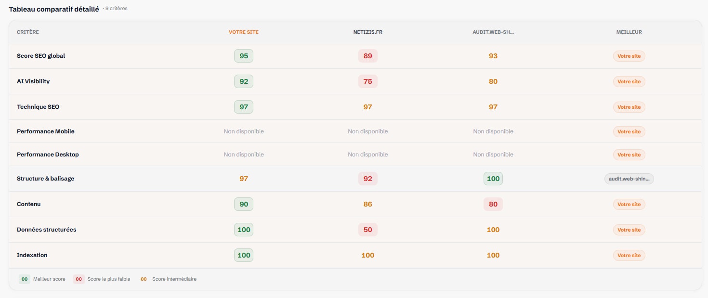Click 'Votre site' badge in AI Visibility row
The height and width of the screenshot is (298, 708).
[x=629, y=81]
